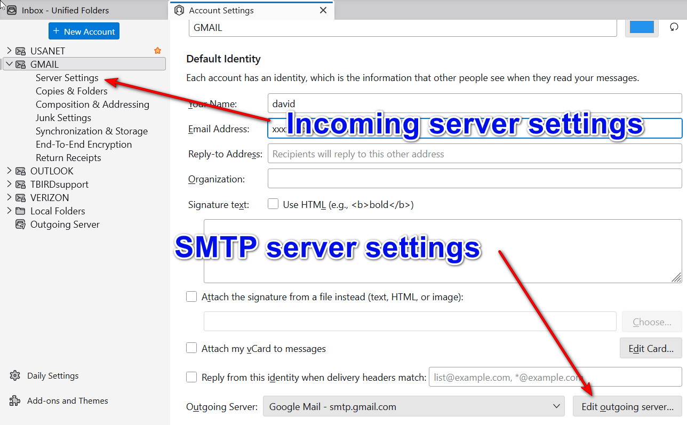Image resolution: width=687 pixels, height=425 pixels.
Task: Click the Local Folders folder icon
Action: (20, 211)
